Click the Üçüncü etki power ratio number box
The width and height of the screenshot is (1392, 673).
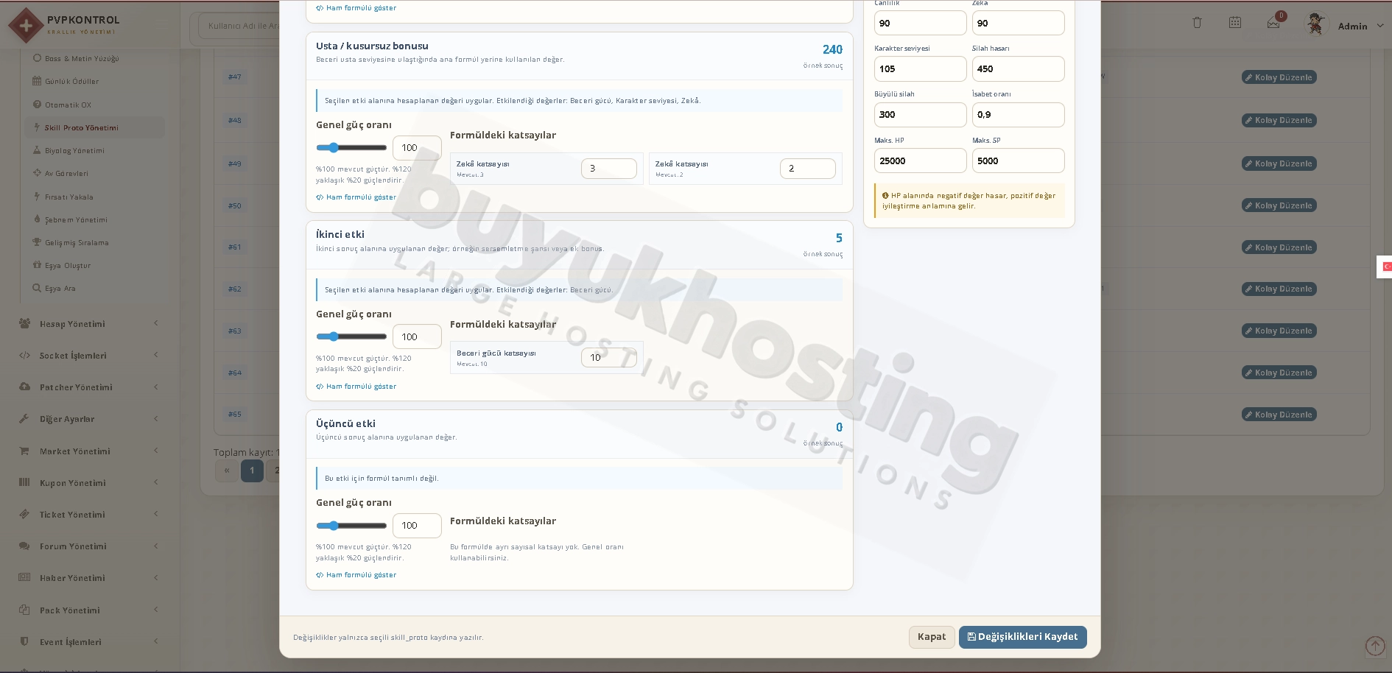(417, 526)
